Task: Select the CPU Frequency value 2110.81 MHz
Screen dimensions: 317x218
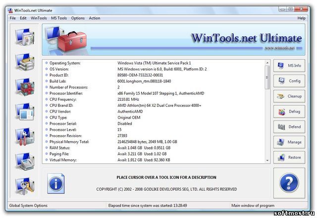Action: point(128,99)
